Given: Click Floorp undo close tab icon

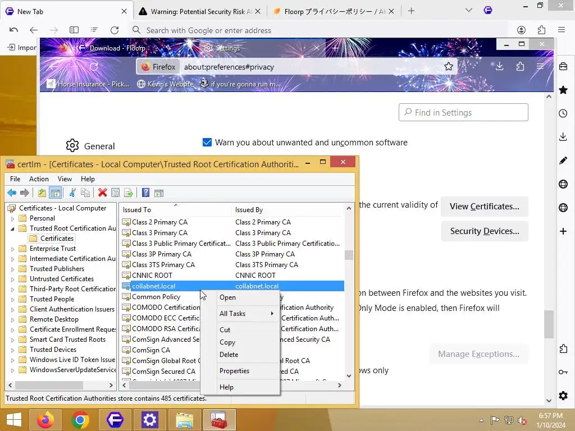Looking at the screenshot, I should [13, 30].
